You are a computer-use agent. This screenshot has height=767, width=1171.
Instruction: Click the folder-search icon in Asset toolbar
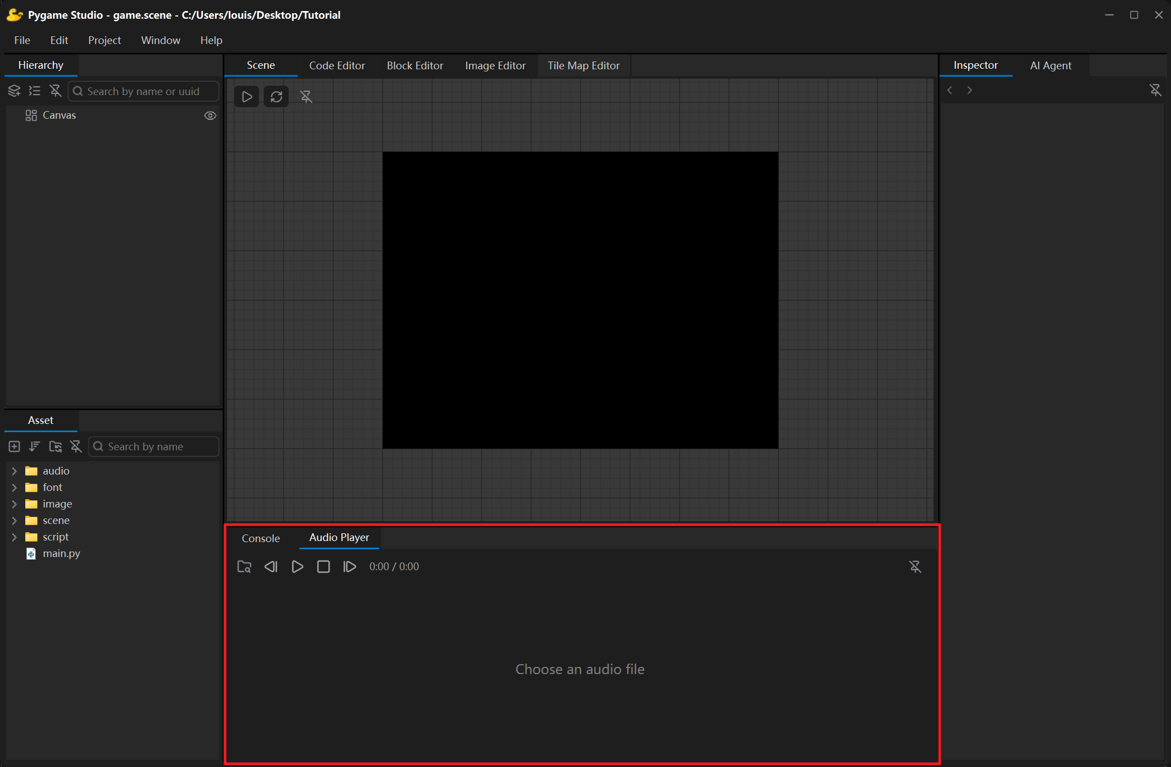pos(56,446)
